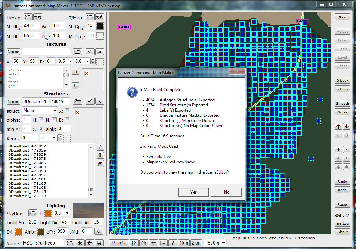Click the 1km map size button
The width and height of the screenshot is (356, 249).
[184, 243]
